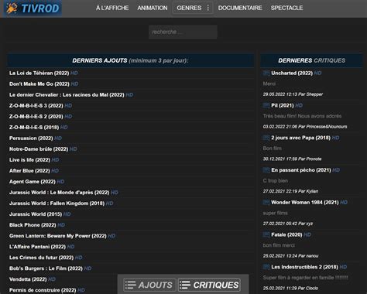Open Permis de construire (2022)
Viewport: 367px width, 294px height.
point(43,289)
